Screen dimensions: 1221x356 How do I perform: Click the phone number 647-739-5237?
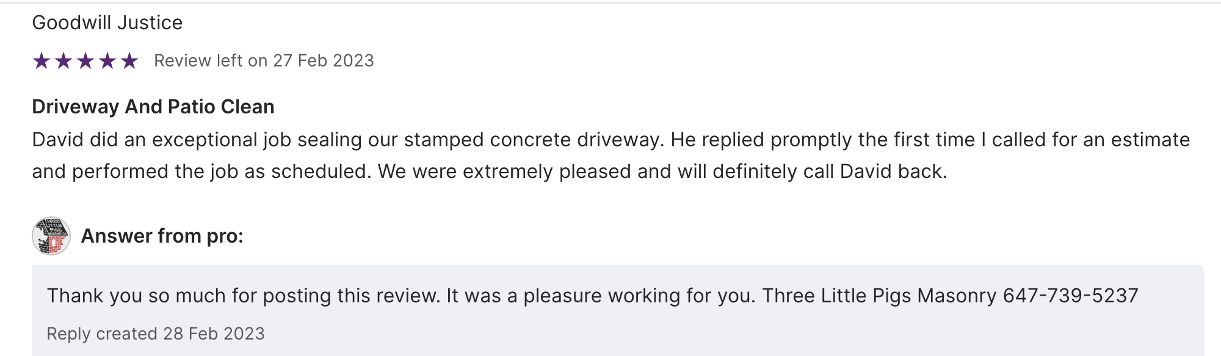(1070, 296)
